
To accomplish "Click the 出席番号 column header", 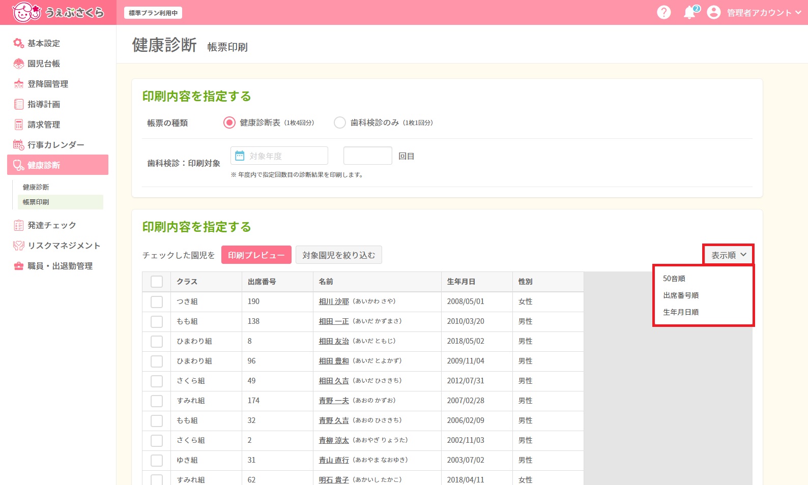I will coord(277,282).
